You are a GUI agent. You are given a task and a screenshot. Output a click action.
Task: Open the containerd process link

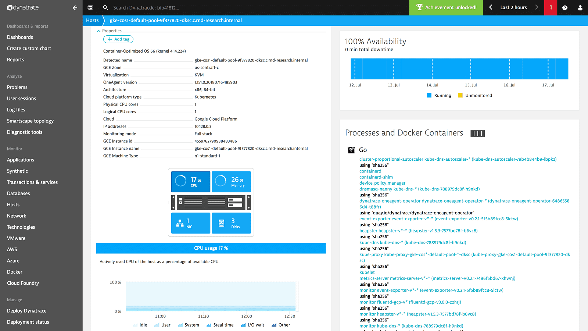click(370, 171)
